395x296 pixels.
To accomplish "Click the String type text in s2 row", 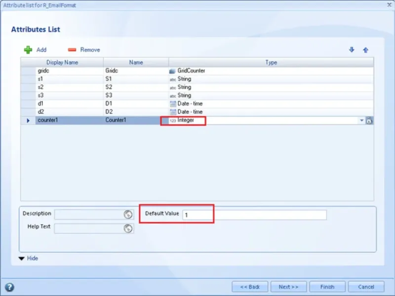I will [184, 87].
